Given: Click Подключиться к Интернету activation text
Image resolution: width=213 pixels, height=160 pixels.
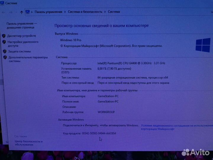Looking at the screenshot, I should point(101,125).
